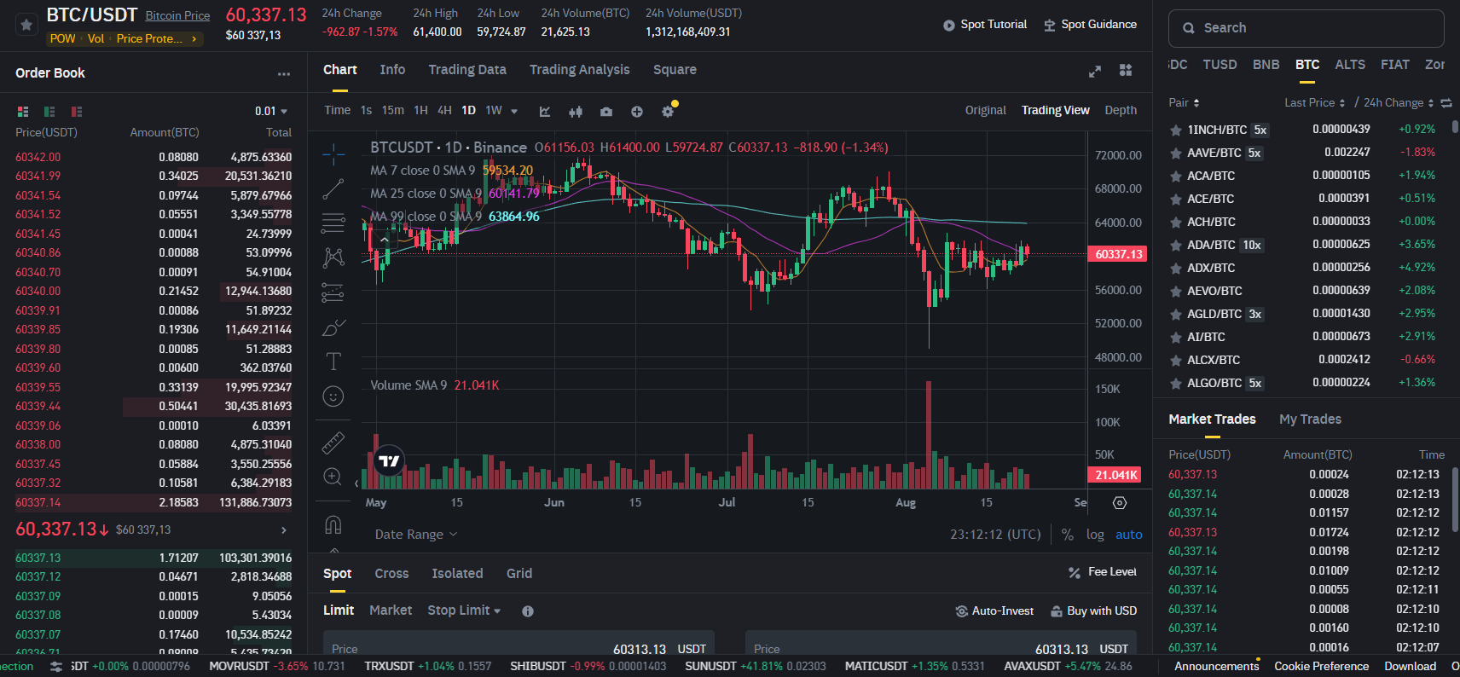
Task: Show buy orders only layout
Action: [49, 112]
